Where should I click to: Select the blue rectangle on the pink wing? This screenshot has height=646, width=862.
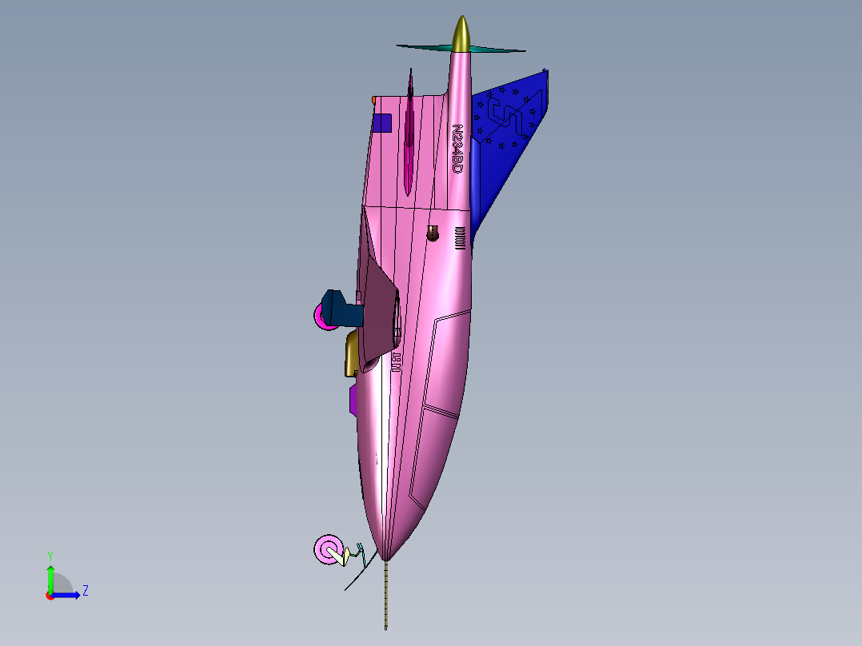tap(382, 122)
